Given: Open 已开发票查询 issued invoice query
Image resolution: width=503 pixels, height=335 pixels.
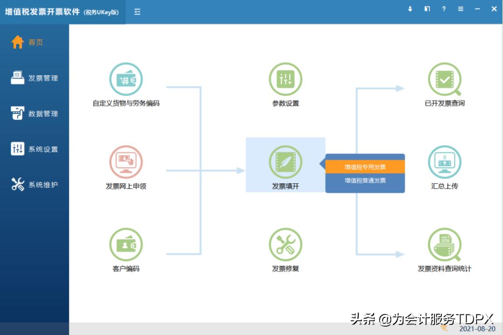Looking at the screenshot, I should [x=445, y=80].
